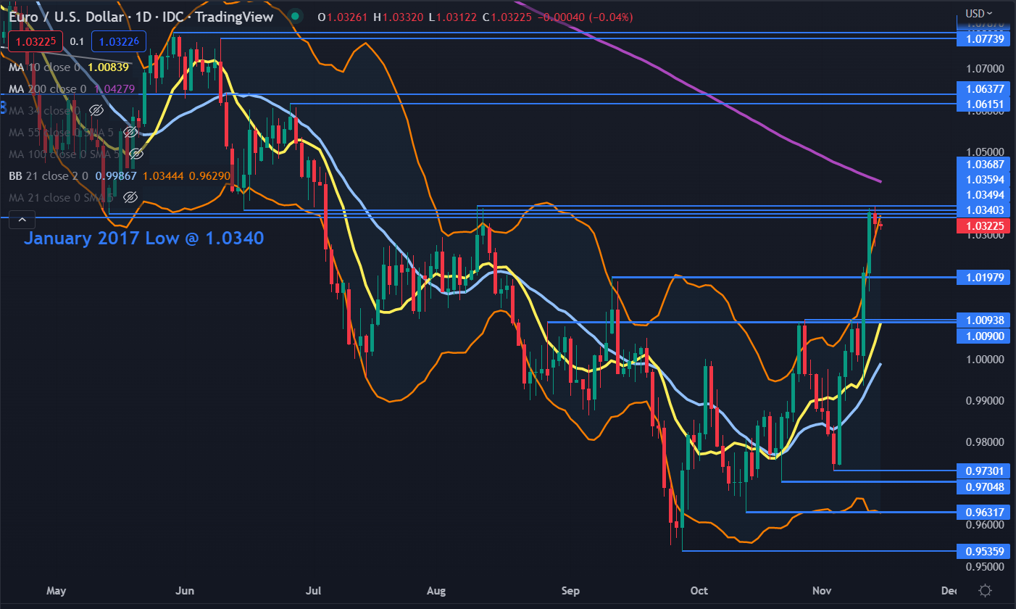Click the Dec label on time axis

click(x=949, y=590)
